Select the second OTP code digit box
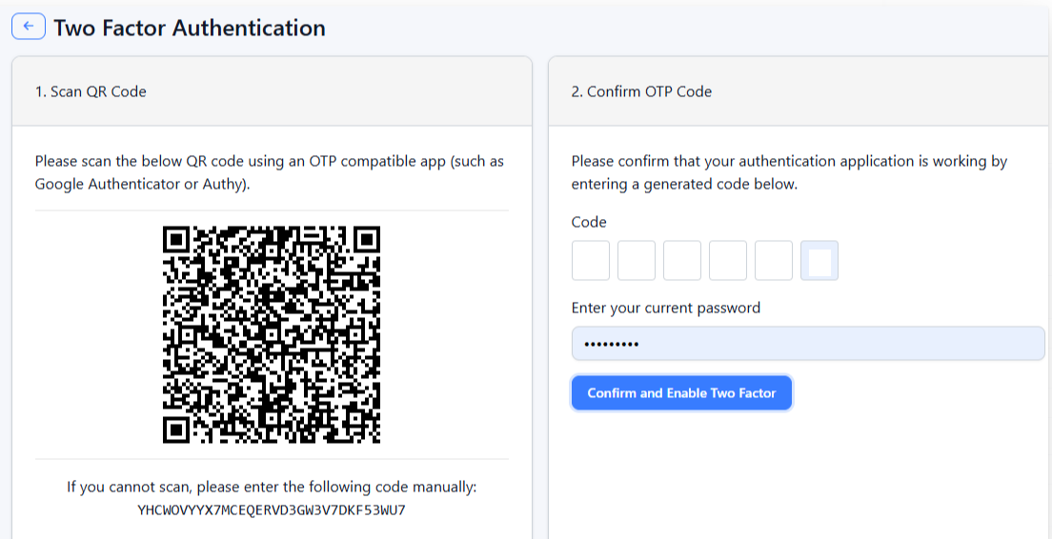1052x539 pixels. (637, 260)
